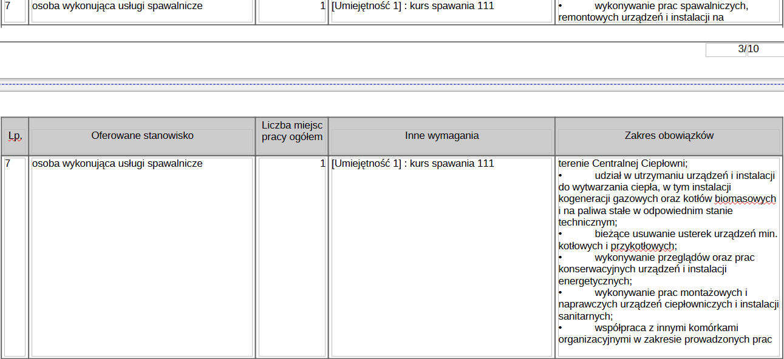Screen dimensions: 784x359
Task: Click top table's "osoba wykonująca usługi spawalnicze" cell
Action: [x=117, y=6]
